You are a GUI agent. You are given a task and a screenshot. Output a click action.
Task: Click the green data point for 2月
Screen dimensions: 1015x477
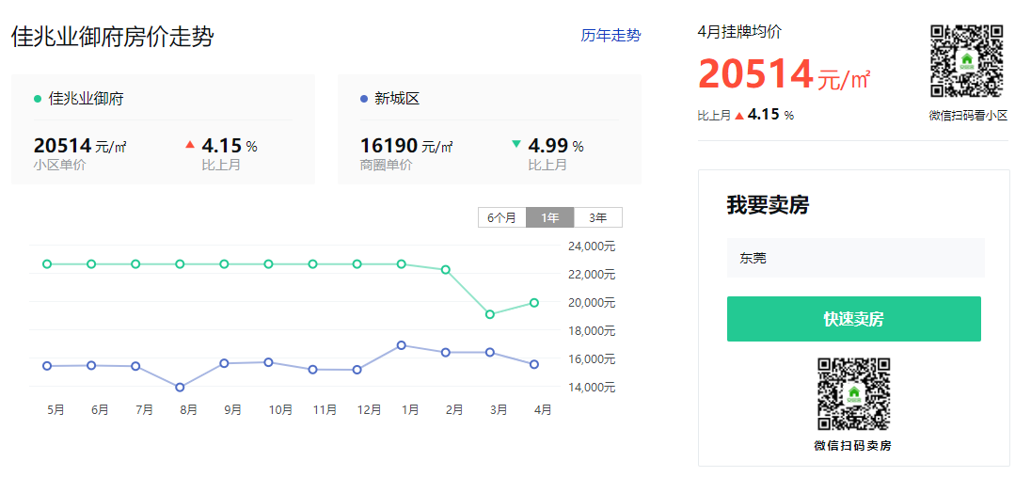tap(445, 270)
